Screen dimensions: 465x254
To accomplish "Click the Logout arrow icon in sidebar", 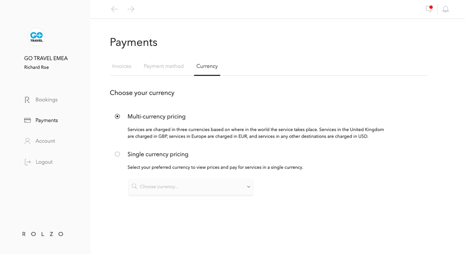I will (x=28, y=162).
